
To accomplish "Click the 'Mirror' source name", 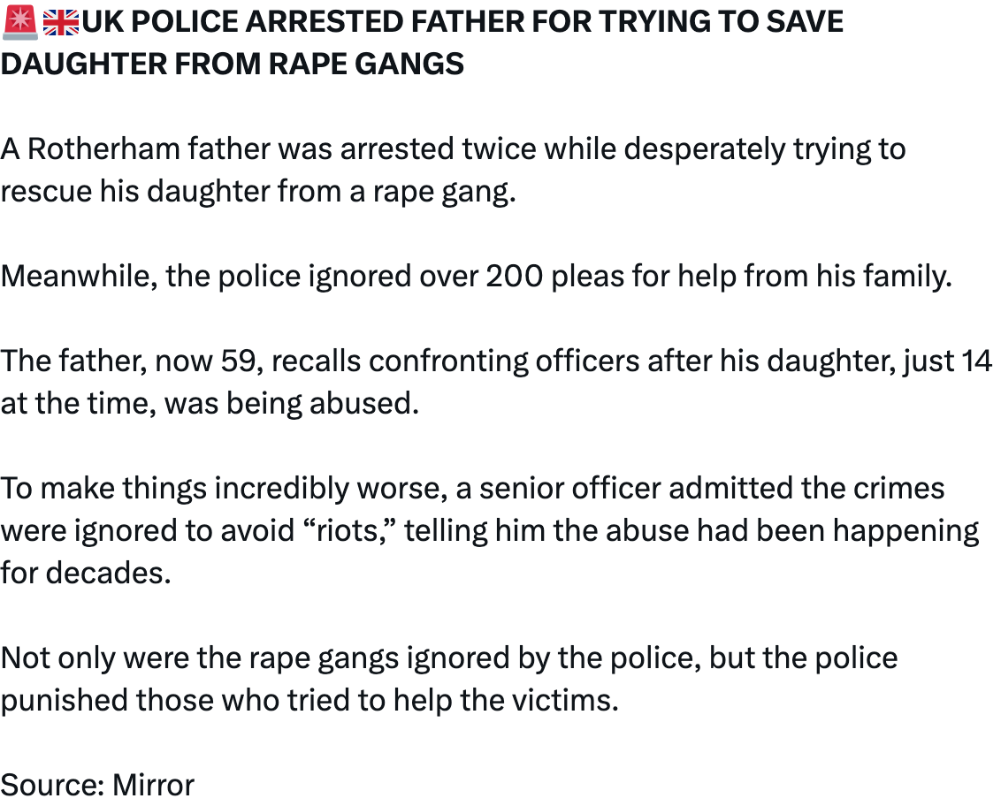I will (153, 785).
